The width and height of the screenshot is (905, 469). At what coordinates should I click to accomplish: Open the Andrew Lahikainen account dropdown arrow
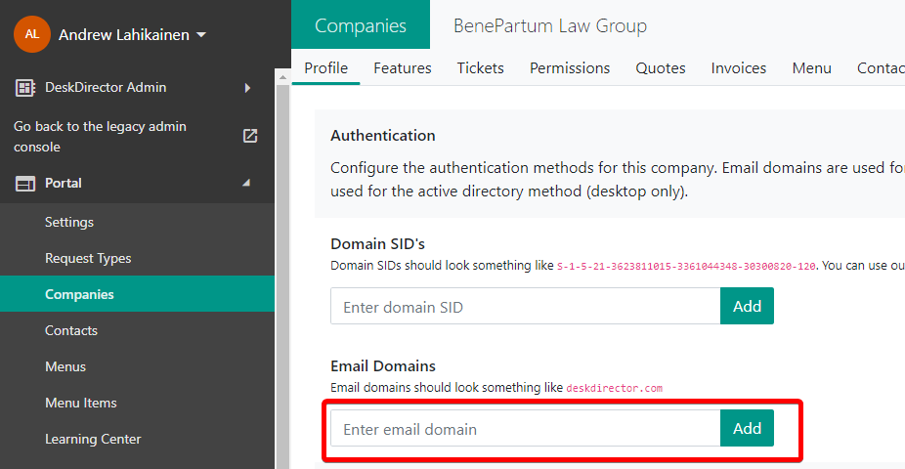pos(201,35)
